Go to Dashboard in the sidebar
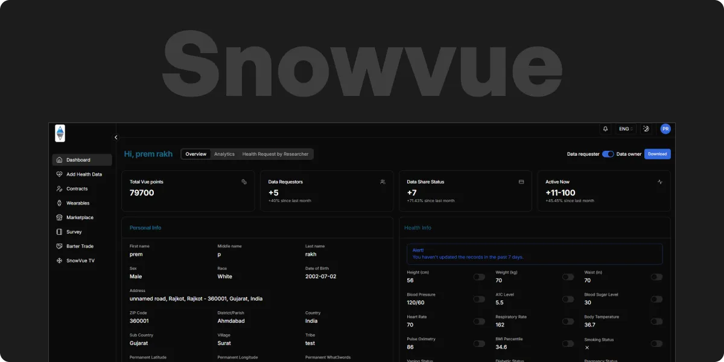This screenshot has height=362, width=724. pyautogui.click(x=82, y=160)
